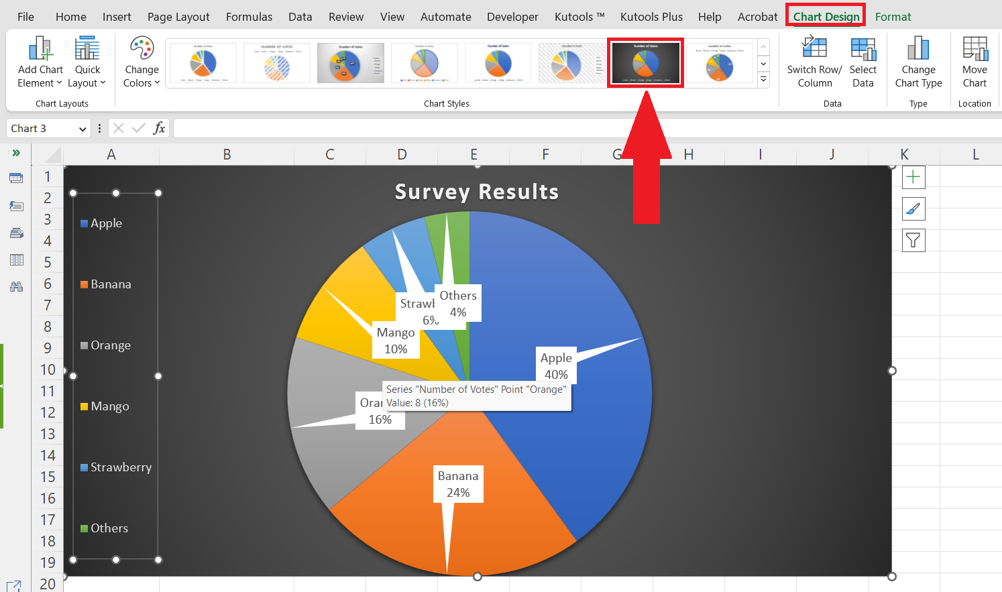Apply the third chart style with gray background
The width and height of the screenshot is (1002, 592).
351,63
